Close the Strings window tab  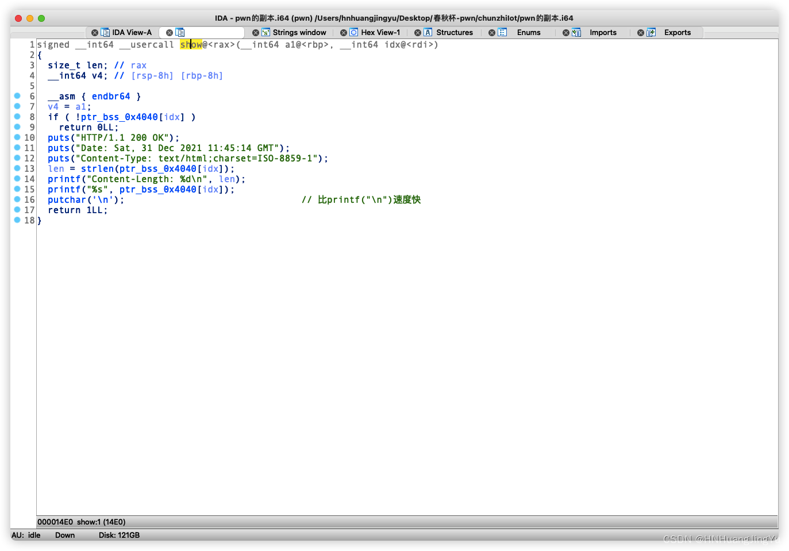256,33
